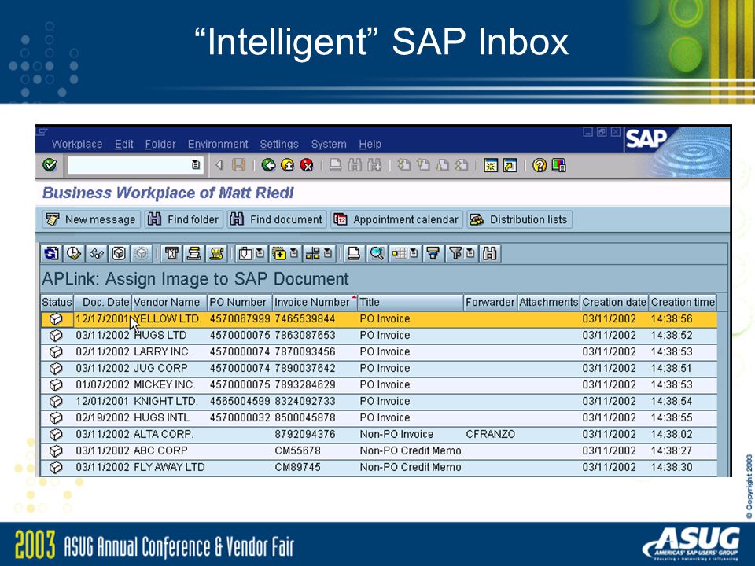Image resolution: width=755 pixels, height=566 pixels.
Task: Expand the yellow plus-folder icon's dropdown arrow
Action: (x=293, y=253)
